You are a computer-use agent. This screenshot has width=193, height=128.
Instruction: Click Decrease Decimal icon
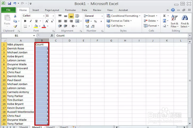(x=93, y=26)
